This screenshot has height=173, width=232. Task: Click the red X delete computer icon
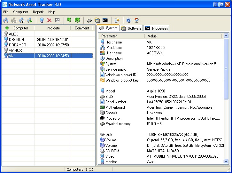click(x=49, y=20)
